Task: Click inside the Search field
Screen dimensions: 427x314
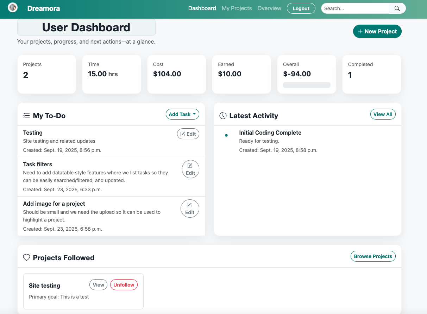Action: [354, 8]
